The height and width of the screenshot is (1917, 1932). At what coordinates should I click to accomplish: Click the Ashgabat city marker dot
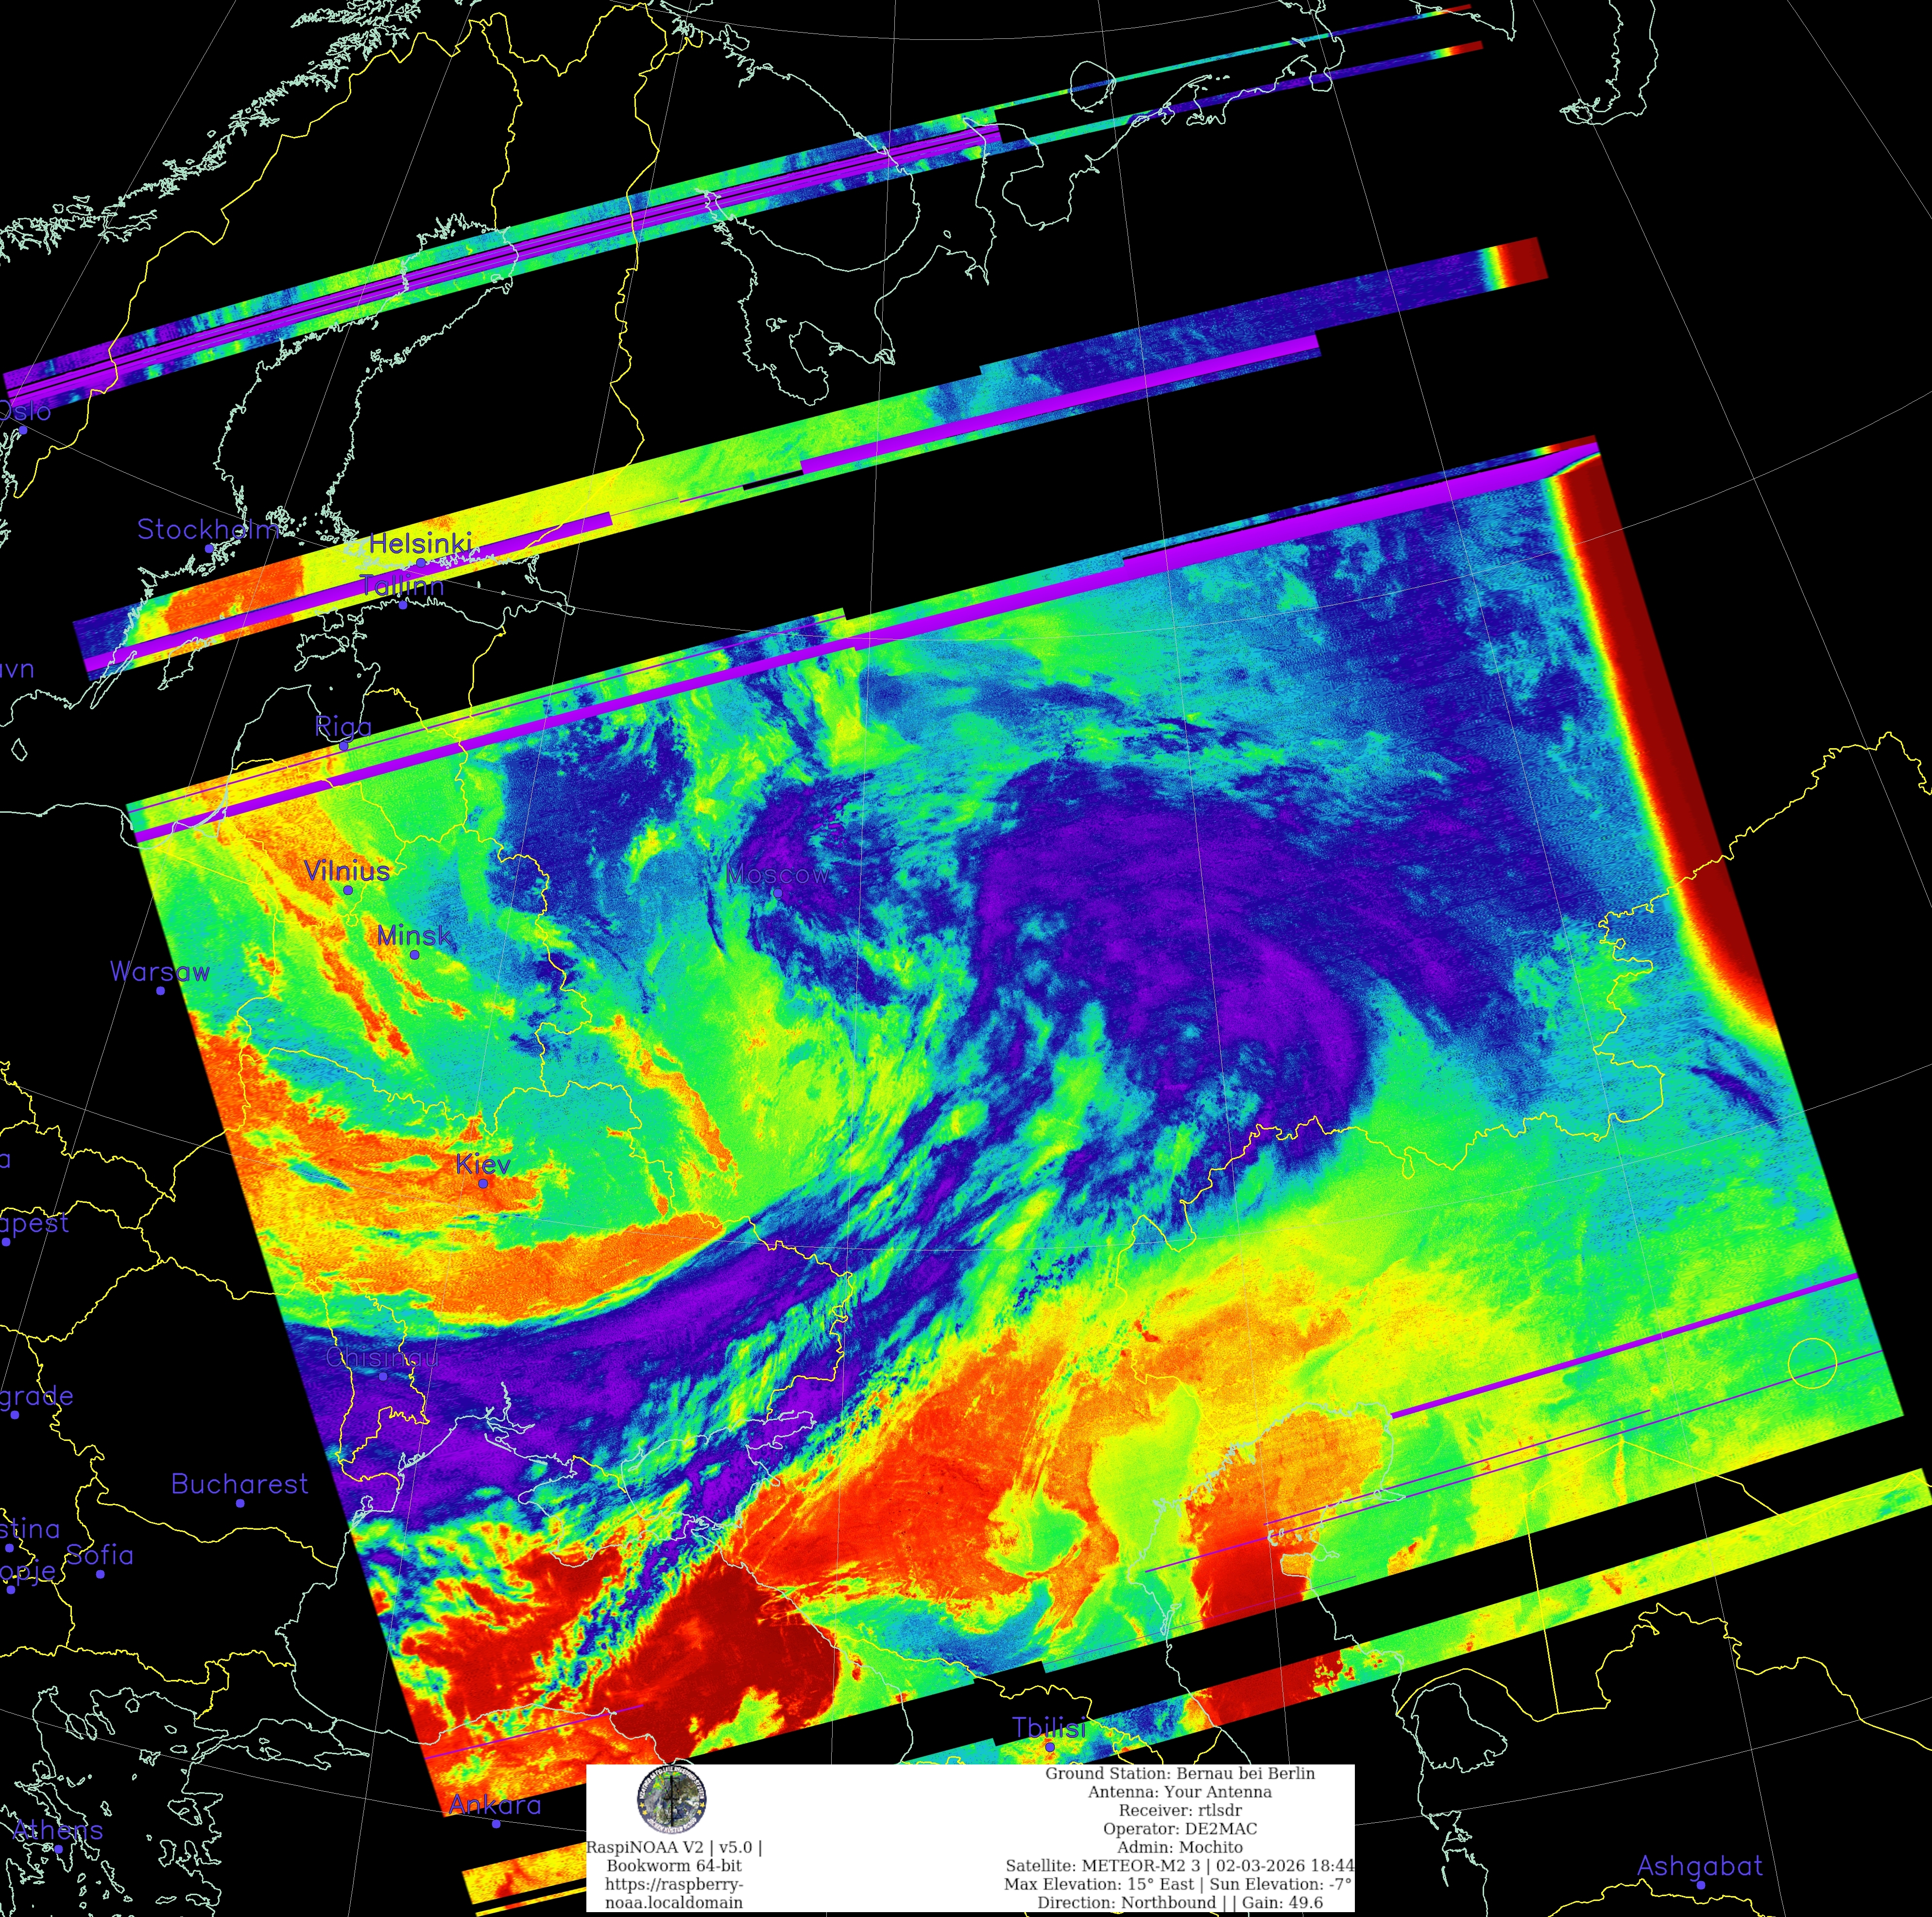[1700, 1885]
